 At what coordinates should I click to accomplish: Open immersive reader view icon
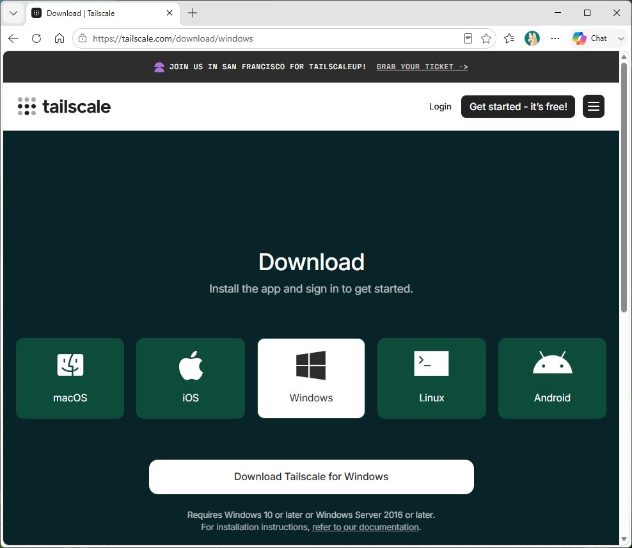pos(468,38)
